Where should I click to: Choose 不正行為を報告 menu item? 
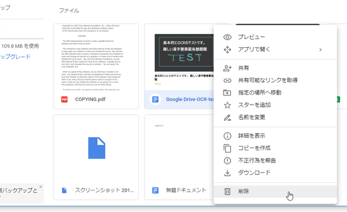[x=275, y=161]
